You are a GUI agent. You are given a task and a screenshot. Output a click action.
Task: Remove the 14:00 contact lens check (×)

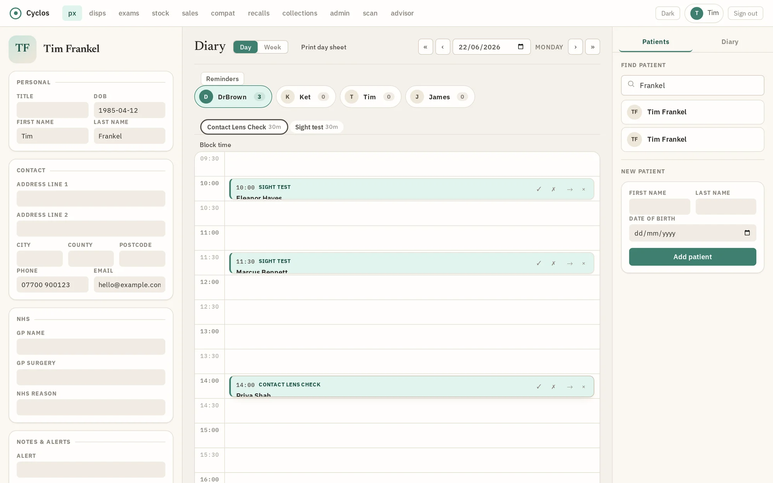pos(584,387)
